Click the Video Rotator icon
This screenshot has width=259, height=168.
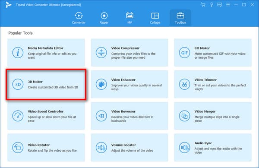pos(18,148)
